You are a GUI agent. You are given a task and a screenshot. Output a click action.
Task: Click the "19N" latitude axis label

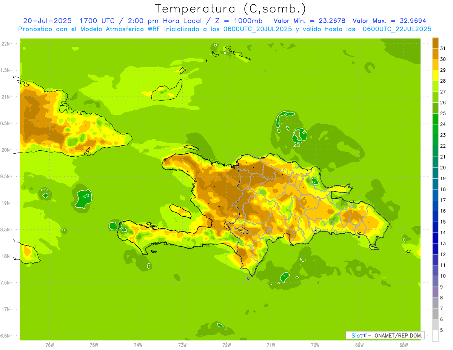pos(6,203)
